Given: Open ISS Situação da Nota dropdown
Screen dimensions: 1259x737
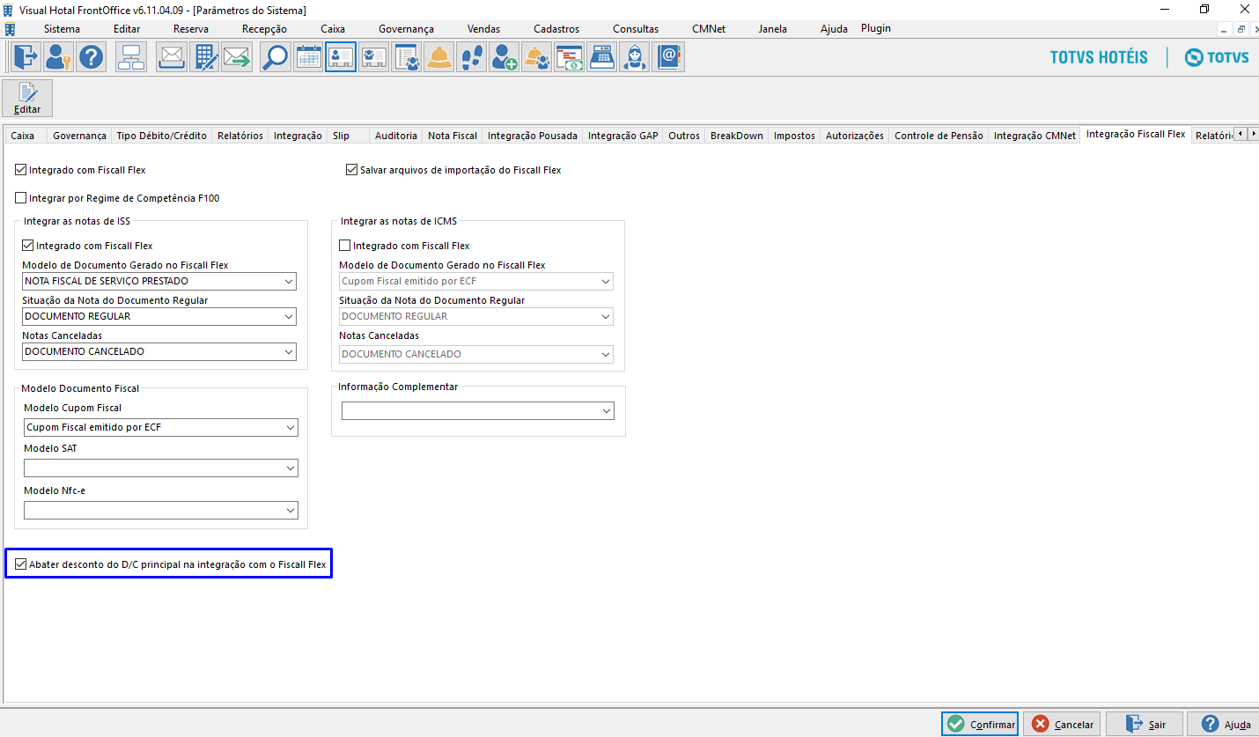Looking at the screenshot, I should point(159,317).
